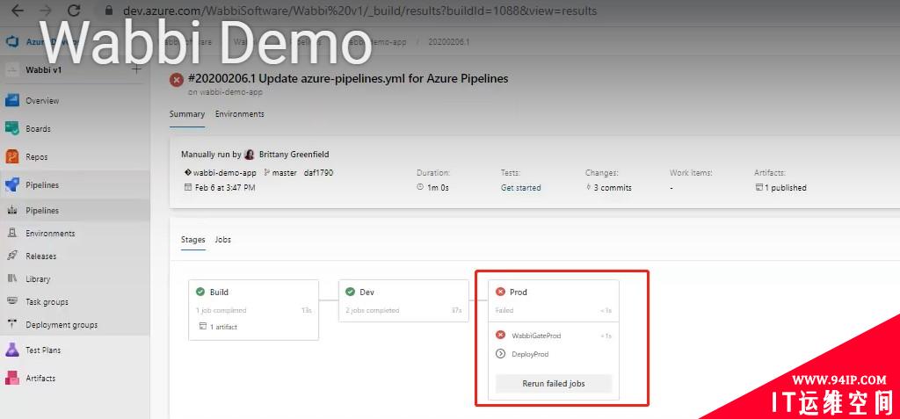Viewport: 900px width, 419px height.
Task: Open the 3 commits link
Action: (x=612, y=188)
